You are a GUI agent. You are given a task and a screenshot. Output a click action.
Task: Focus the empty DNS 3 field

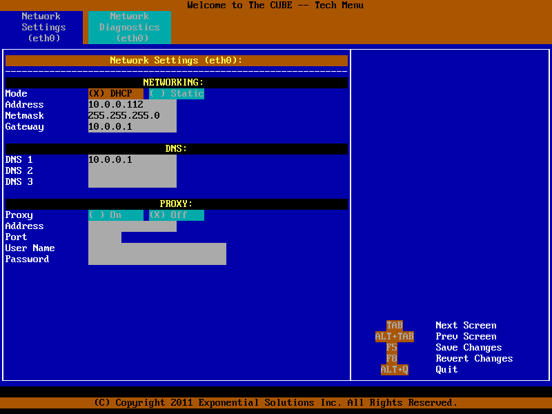[132, 182]
